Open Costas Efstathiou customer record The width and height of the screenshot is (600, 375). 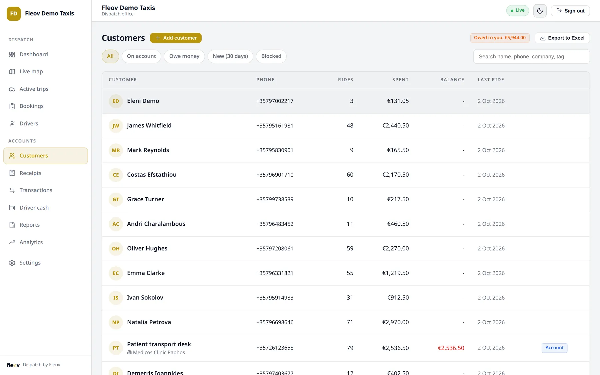(x=346, y=175)
